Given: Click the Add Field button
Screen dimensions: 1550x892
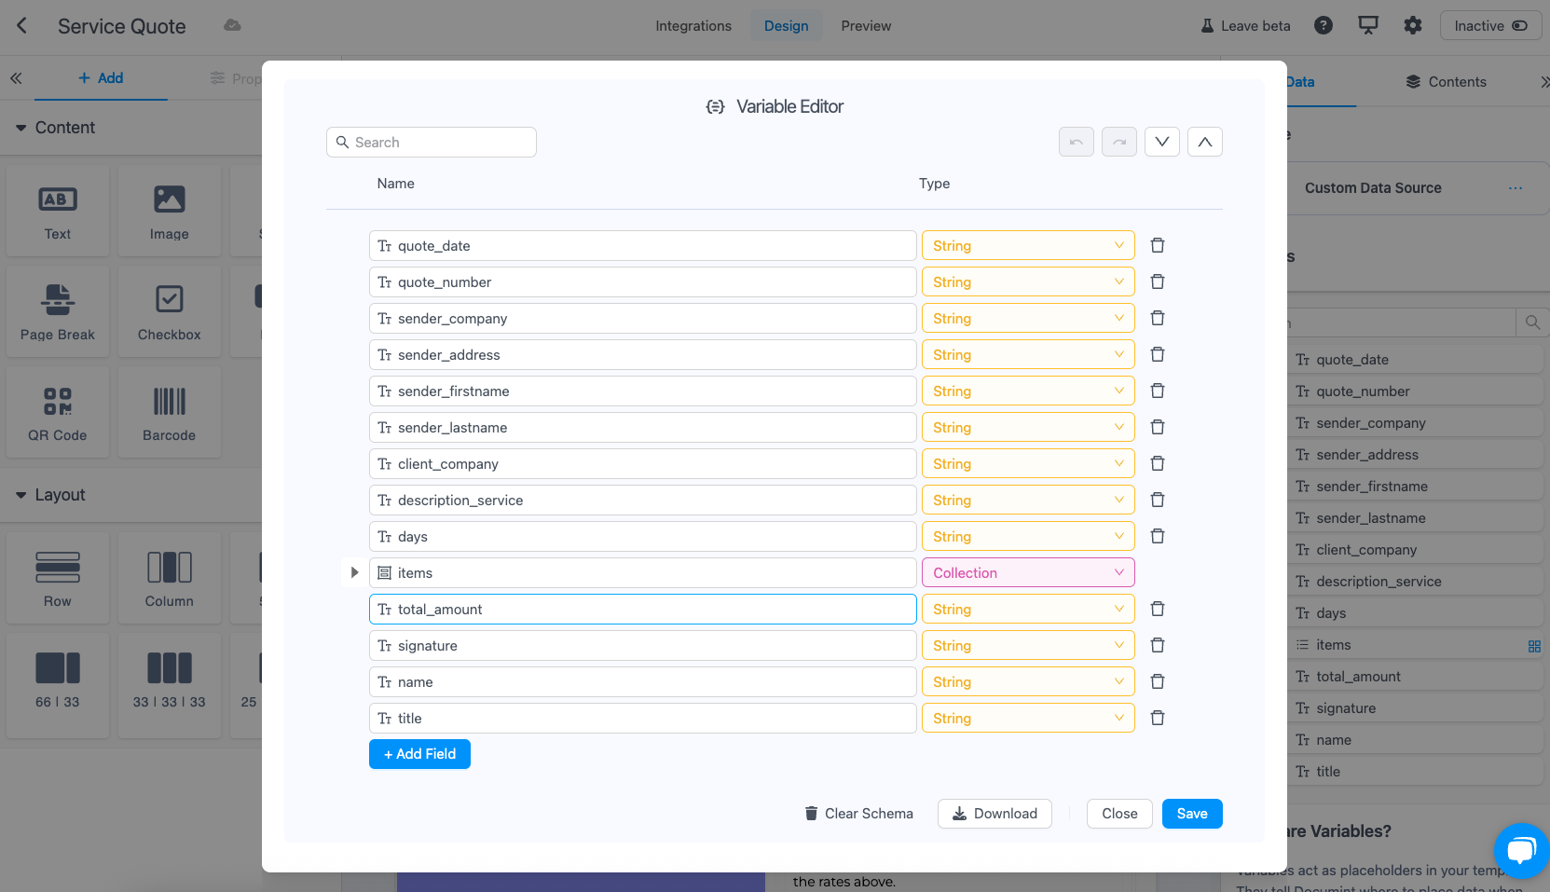Looking at the screenshot, I should click(x=419, y=754).
